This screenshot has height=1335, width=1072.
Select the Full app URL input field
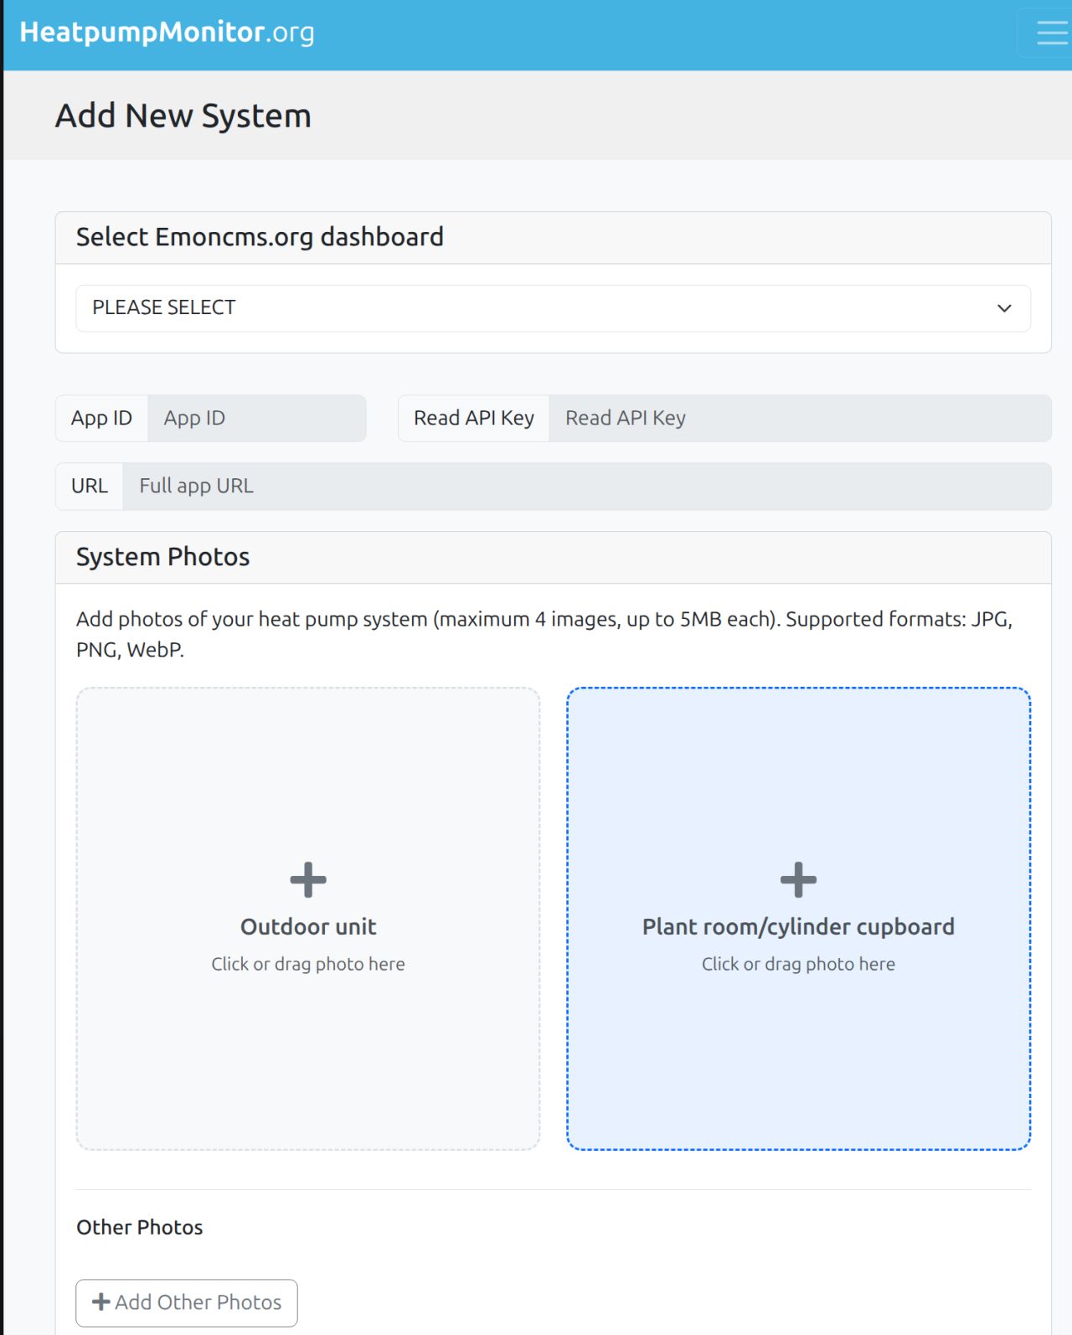click(586, 487)
